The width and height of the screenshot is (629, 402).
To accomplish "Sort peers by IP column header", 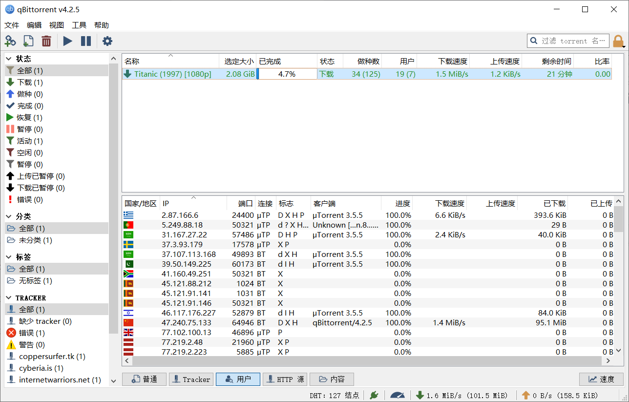I will coord(193,204).
